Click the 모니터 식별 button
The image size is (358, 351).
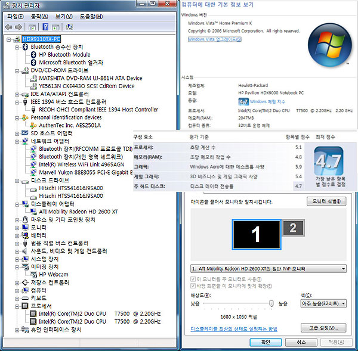point(326,201)
